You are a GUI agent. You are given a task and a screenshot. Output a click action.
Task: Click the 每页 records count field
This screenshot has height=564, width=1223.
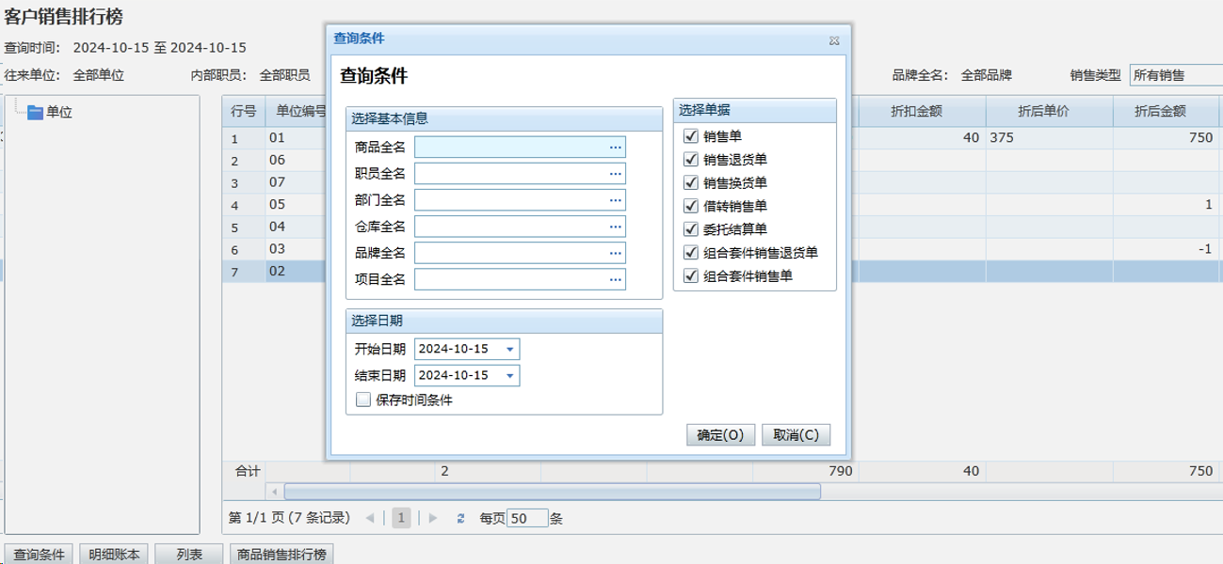526,518
